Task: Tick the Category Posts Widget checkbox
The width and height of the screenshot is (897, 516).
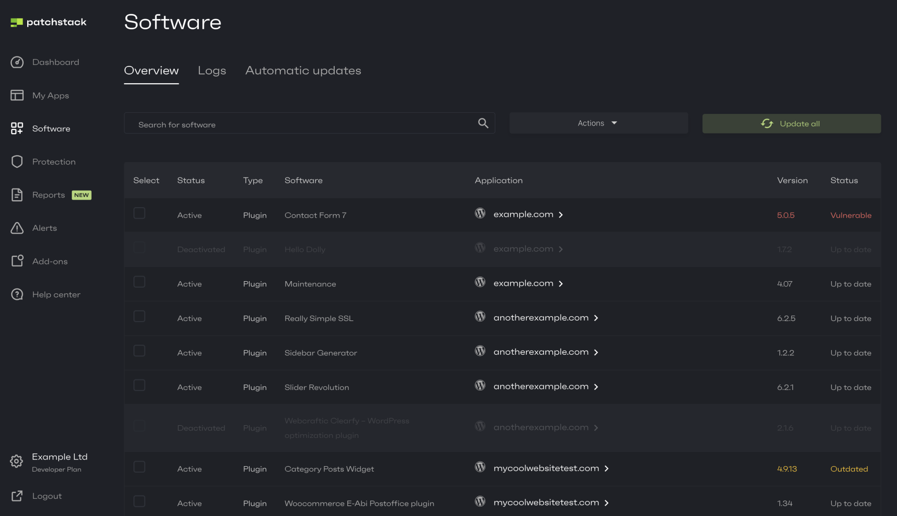Action: 139,467
